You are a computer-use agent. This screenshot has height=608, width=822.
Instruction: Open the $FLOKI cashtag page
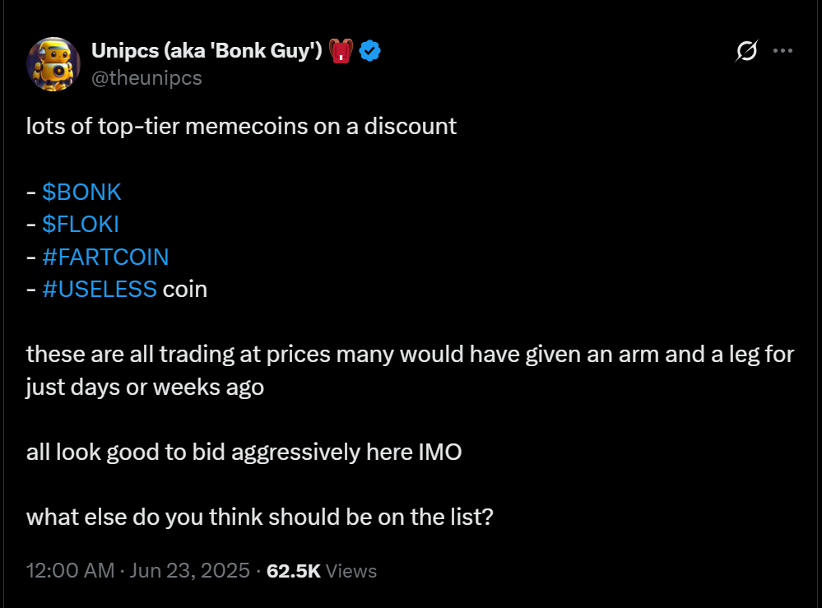(x=80, y=224)
